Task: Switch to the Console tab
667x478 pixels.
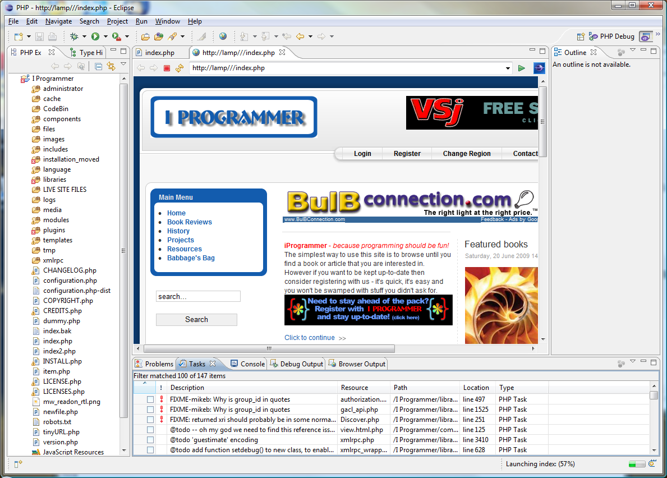Action: pos(248,364)
